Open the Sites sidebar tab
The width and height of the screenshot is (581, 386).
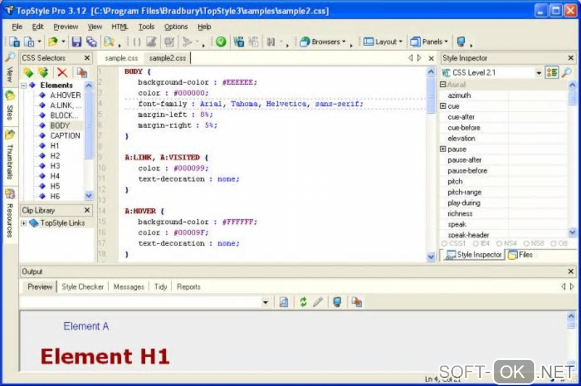coord(10,106)
